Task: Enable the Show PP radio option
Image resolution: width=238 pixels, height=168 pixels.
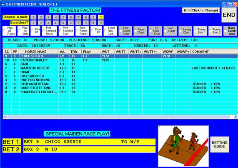Action: (96, 31)
